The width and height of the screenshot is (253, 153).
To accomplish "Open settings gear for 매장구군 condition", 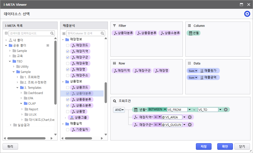I will [x=190, y=125].
